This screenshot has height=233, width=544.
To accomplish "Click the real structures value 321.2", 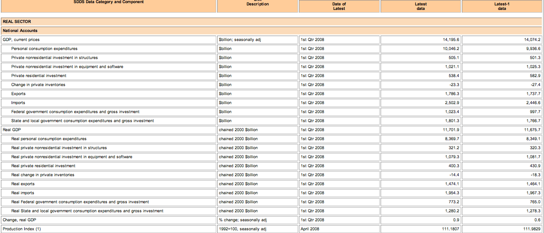I will click(454, 148).
